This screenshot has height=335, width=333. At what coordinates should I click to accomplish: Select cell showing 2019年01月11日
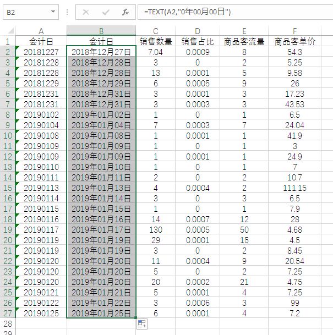pos(101,177)
